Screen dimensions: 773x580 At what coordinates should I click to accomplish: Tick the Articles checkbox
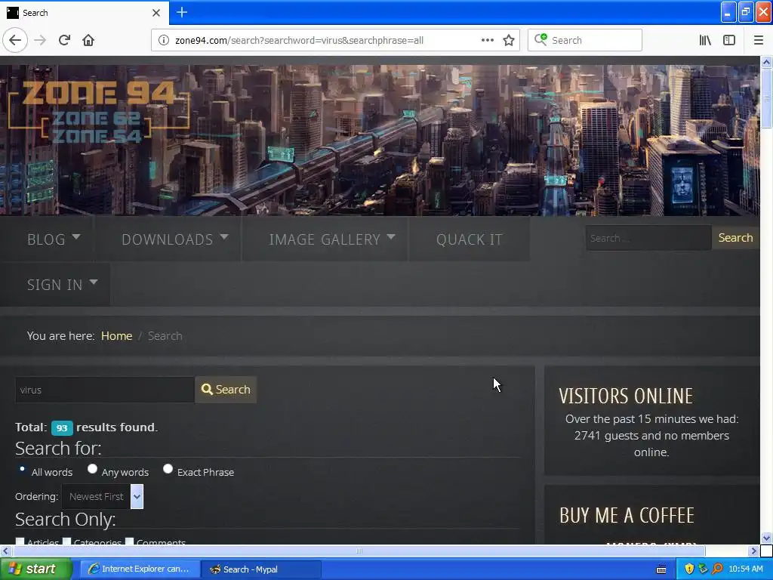20,541
